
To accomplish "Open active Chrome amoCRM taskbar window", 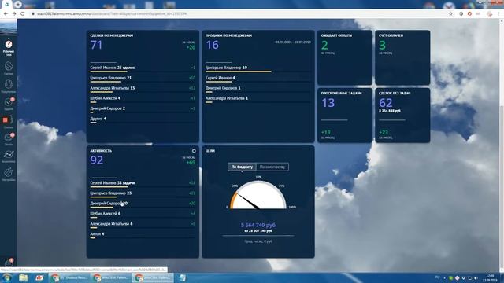I will pyautogui.click(x=153, y=277).
